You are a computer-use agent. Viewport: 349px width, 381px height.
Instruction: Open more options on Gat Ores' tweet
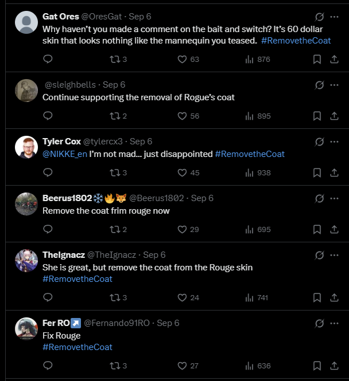(x=334, y=17)
